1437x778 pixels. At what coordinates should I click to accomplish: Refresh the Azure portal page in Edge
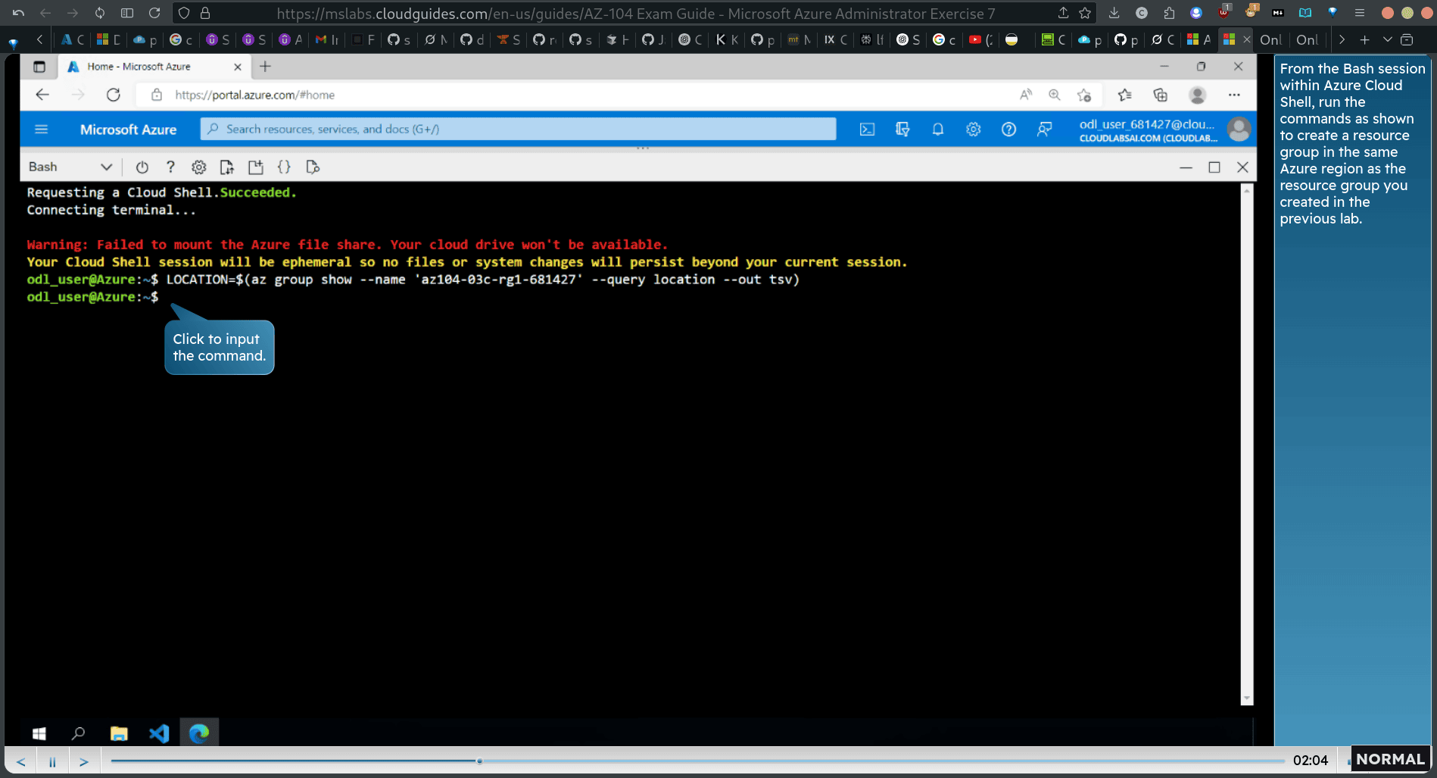pos(113,95)
